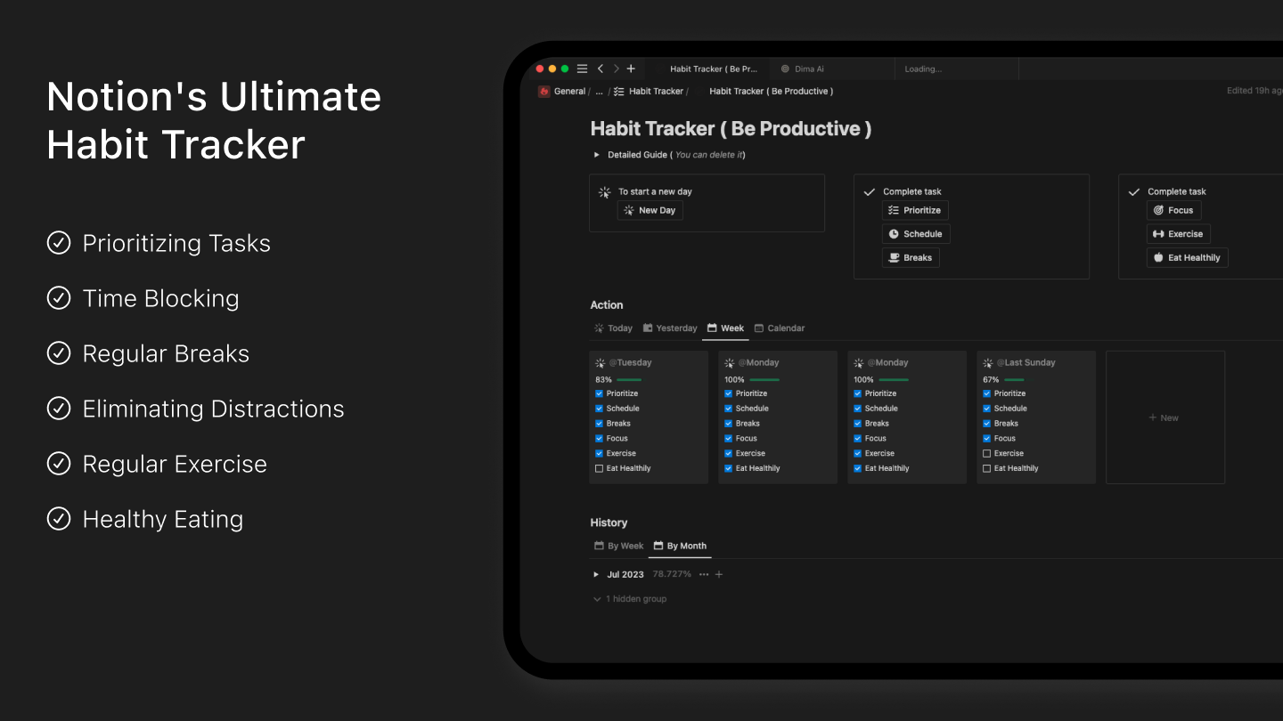Uncheck Prioritize on the @Last Sunday card
The width and height of the screenshot is (1283, 721).
pyautogui.click(x=987, y=393)
